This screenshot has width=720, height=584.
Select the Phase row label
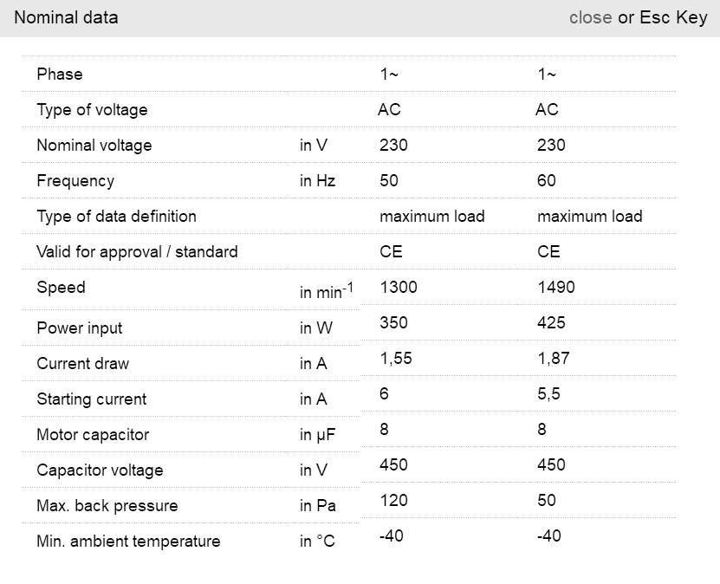pos(60,75)
